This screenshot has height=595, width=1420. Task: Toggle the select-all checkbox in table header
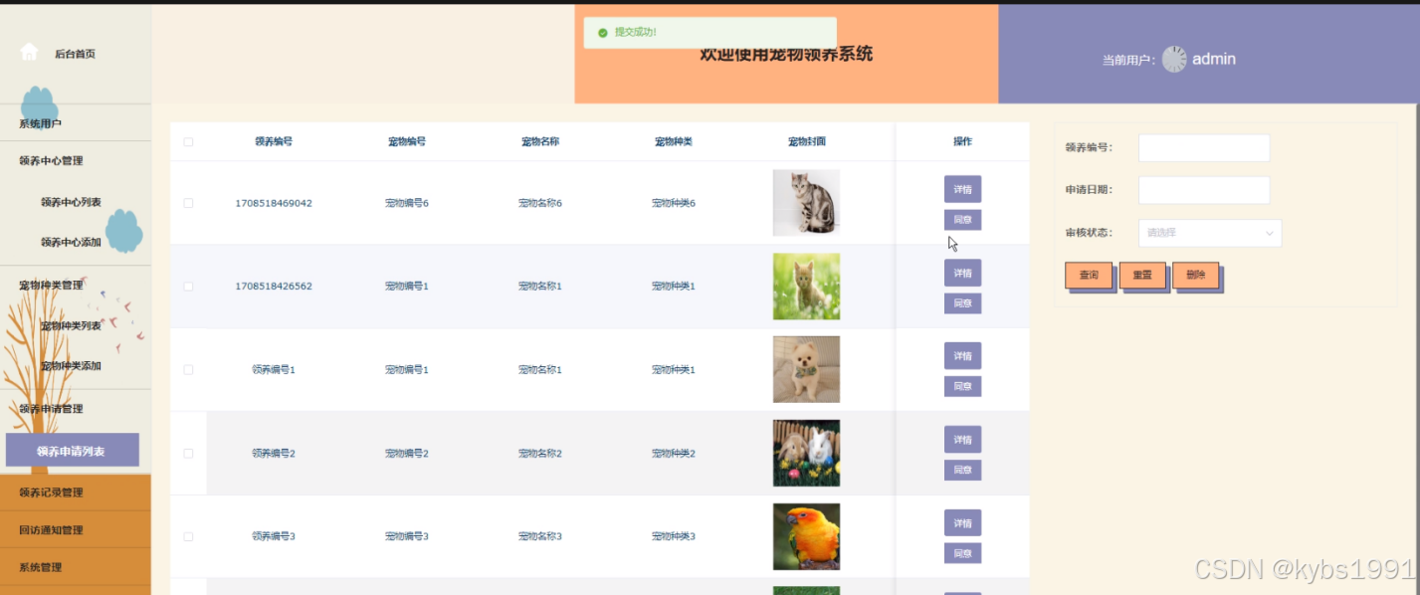(x=188, y=141)
